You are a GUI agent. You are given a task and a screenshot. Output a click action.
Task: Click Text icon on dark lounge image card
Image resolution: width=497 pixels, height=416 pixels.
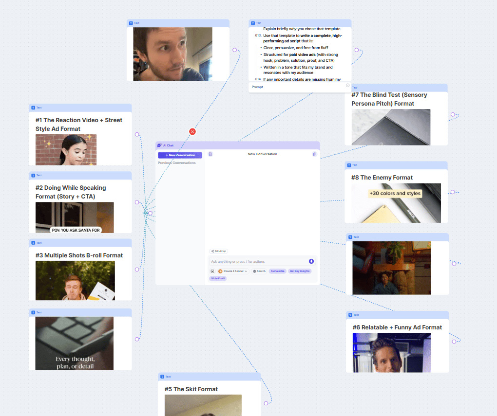350,237
